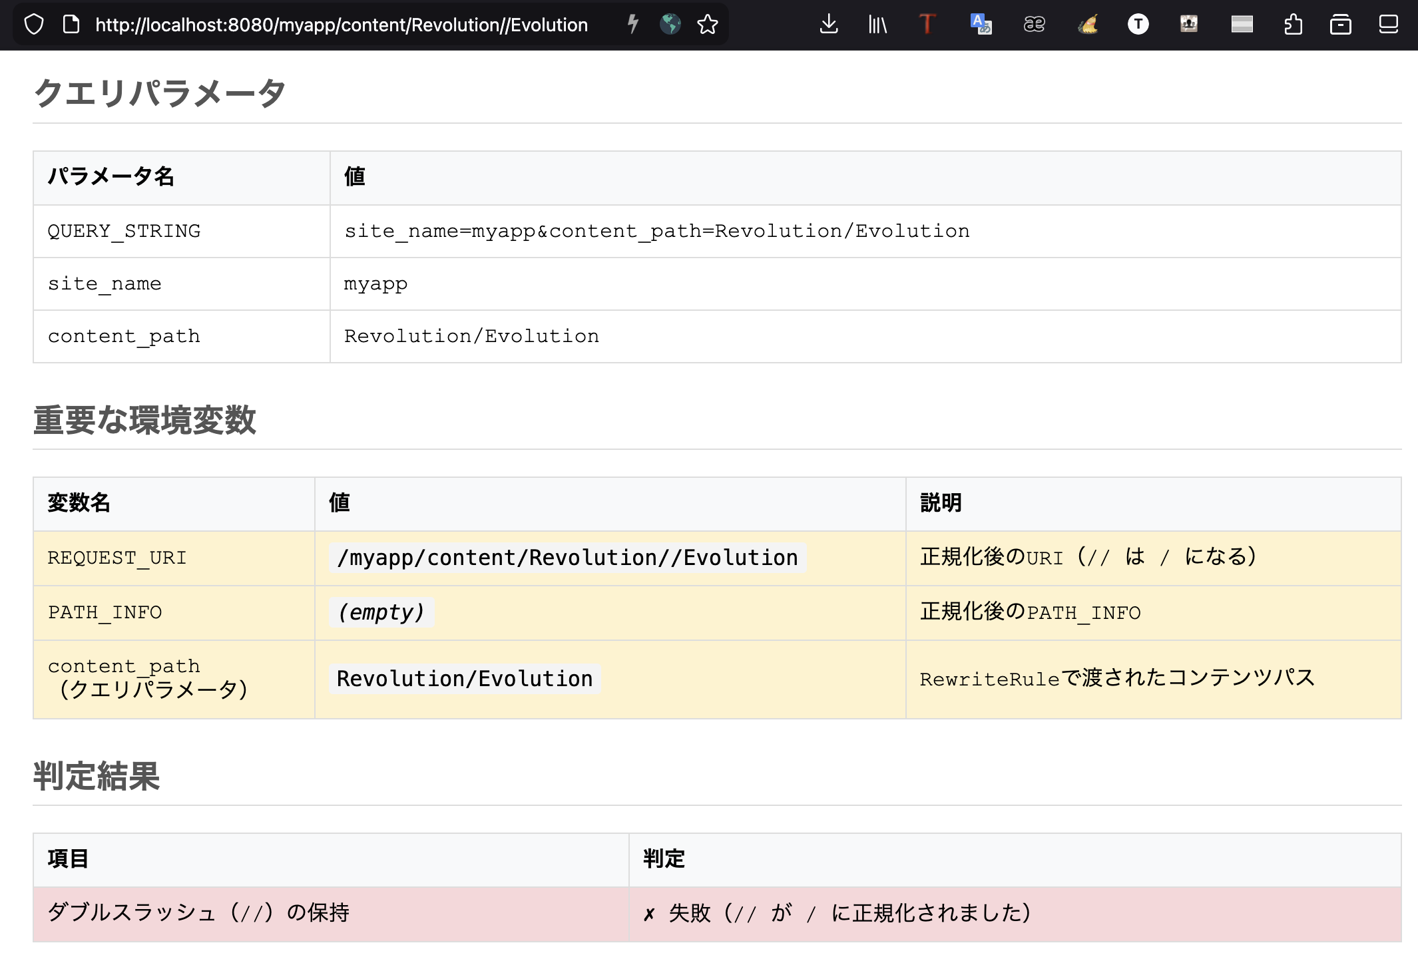Click the white circle T extension

click(x=1138, y=25)
